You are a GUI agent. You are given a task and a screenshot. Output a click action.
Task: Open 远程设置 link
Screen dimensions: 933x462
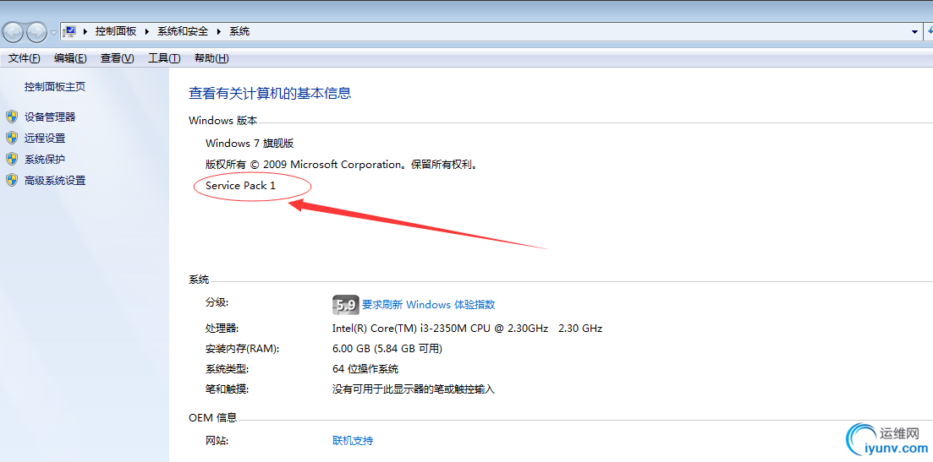tap(45, 138)
